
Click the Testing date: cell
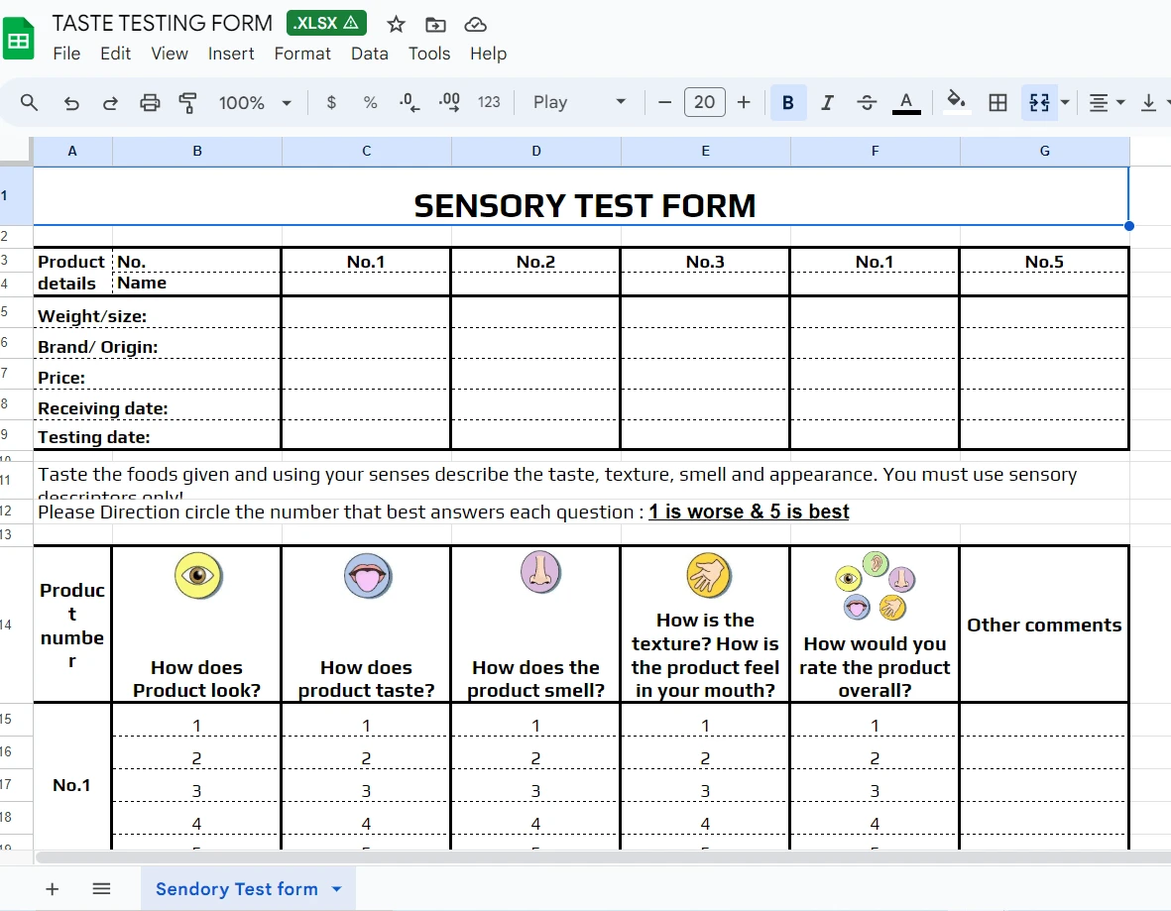point(158,435)
